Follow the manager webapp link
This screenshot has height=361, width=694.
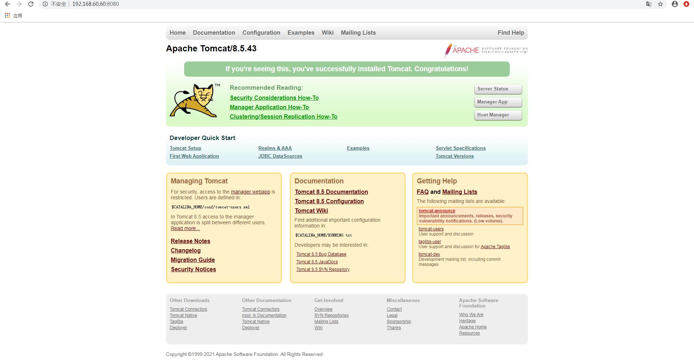[250, 192]
